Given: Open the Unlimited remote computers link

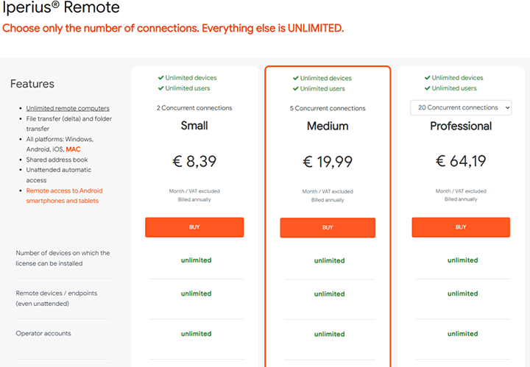Looking at the screenshot, I should 68,108.
